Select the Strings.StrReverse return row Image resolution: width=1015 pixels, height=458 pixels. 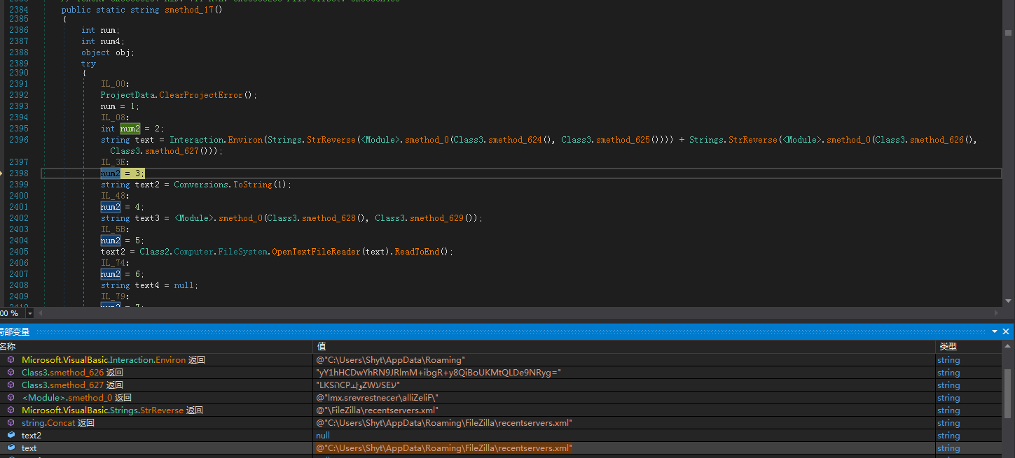[502, 410]
